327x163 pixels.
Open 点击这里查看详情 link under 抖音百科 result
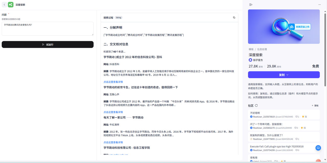coord(113,82)
